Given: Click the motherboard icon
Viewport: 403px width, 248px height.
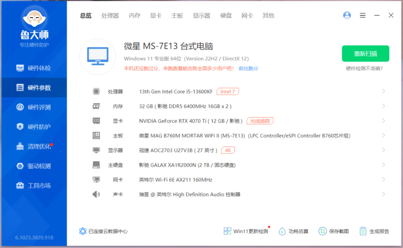Looking at the screenshot, I should 96,135.
